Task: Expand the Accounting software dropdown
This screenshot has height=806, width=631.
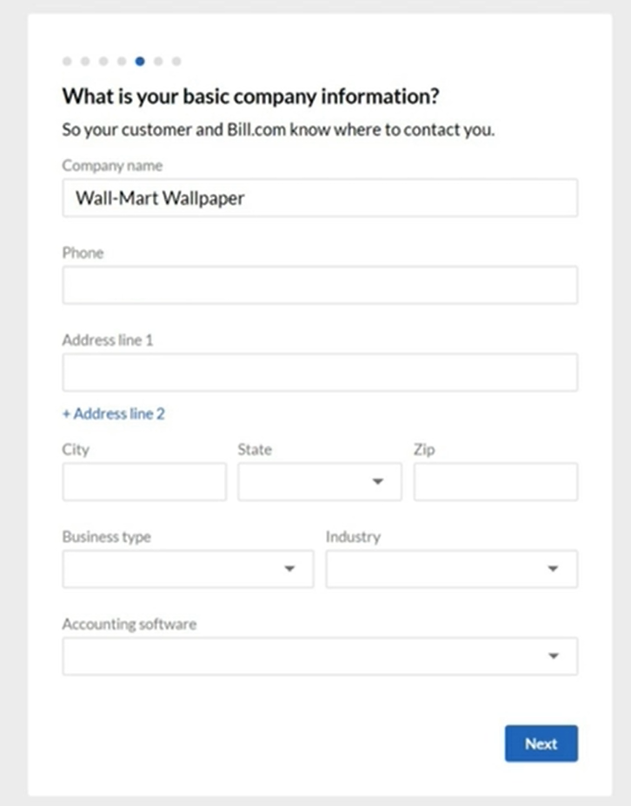Action: 320,657
